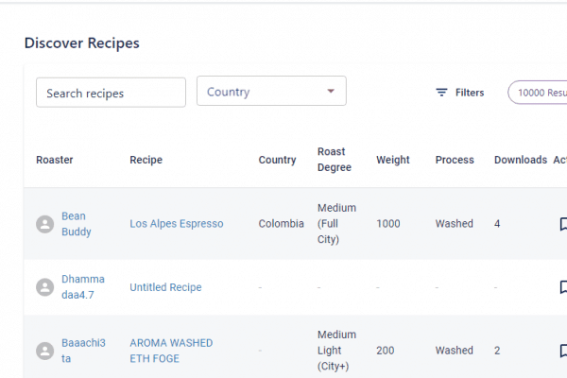This screenshot has height=378, width=567.
Task: Focus the Search recipes field
Action: click(x=111, y=93)
